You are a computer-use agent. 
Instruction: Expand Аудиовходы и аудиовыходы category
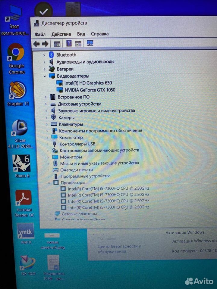(x=44, y=62)
